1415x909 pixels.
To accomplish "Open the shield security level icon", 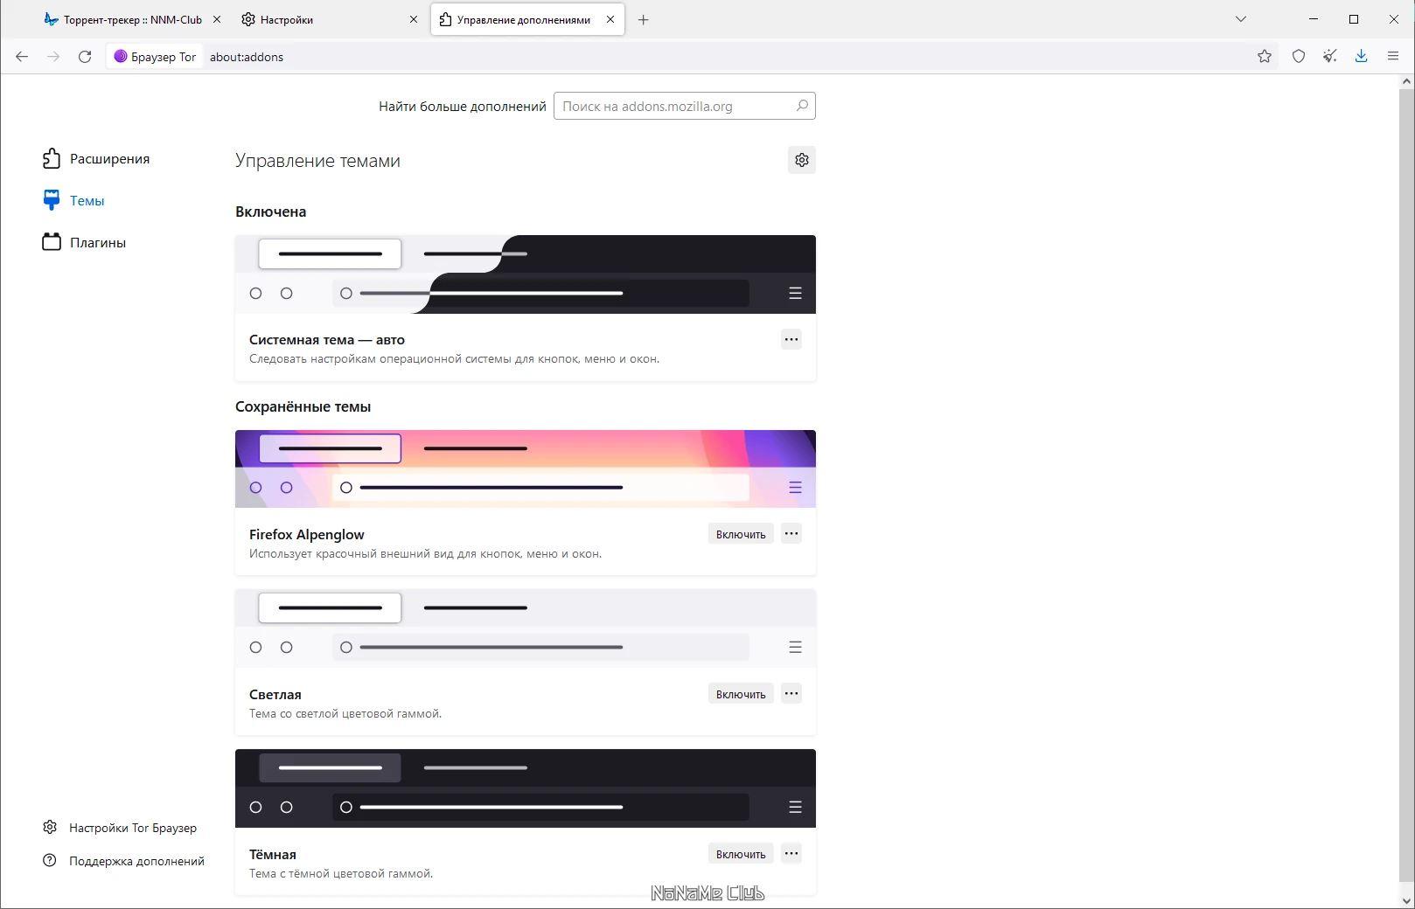I will [1299, 57].
